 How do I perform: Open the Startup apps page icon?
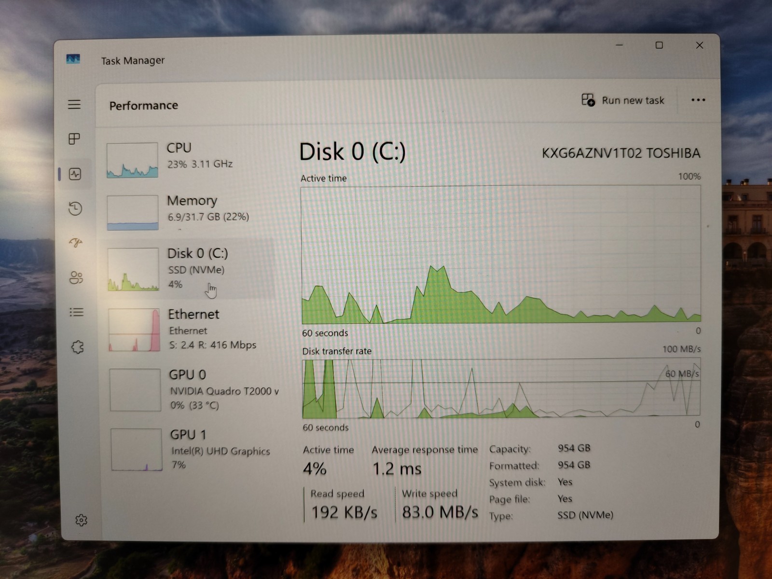(x=76, y=242)
